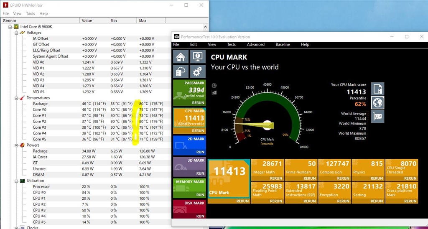This screenshot has height=229, width=428.
Task: Select the world globe comparison icon
Action: click(x=378, y=103)
